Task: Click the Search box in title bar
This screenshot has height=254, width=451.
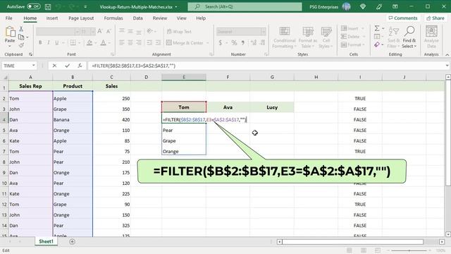Action: [245, 6]
